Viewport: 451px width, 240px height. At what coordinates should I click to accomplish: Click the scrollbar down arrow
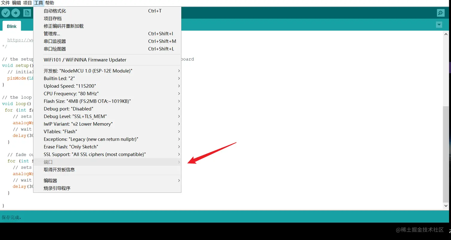[x=446, y=206]
